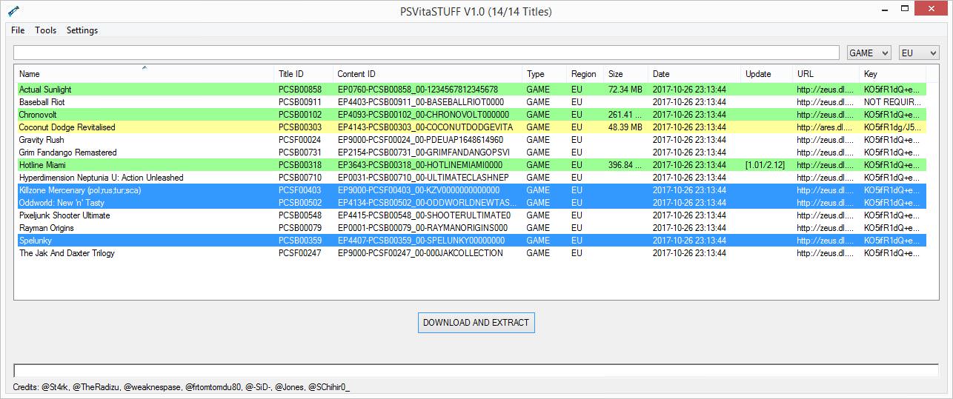The image size is (953, 399).
Task: Click Title ID PCSB00710 cell
Action: [x=300, y=178]
